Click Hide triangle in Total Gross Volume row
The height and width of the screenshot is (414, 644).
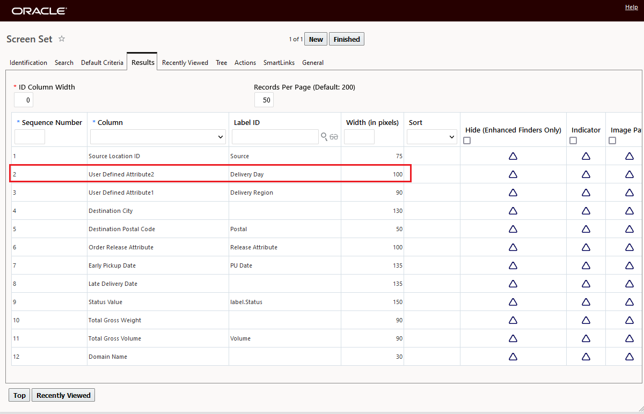point(513,338)
